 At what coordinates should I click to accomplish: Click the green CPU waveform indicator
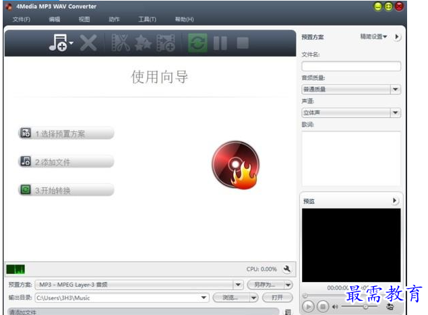16,269
